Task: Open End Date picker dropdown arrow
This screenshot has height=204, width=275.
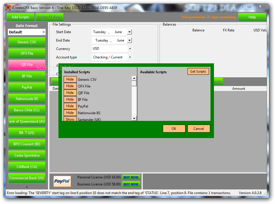Action: point(129,40)
